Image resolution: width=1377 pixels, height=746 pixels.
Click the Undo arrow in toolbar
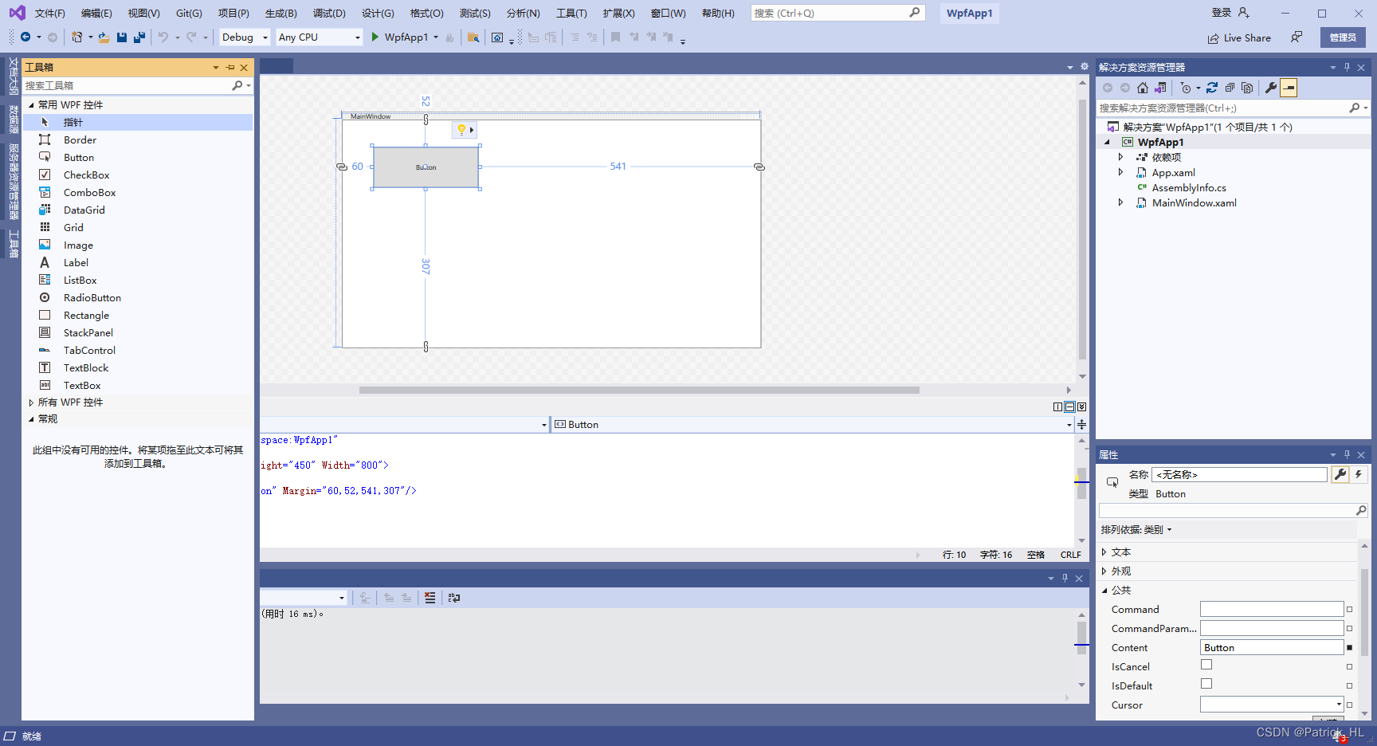(x=163, y=37)
